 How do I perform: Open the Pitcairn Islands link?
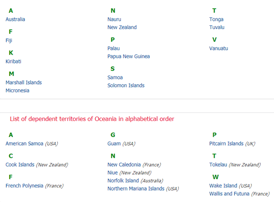tap(226, 143)
